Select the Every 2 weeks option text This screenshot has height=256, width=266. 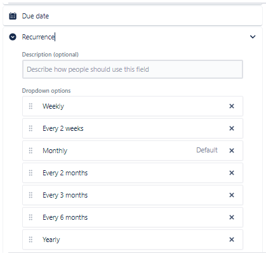coord(63,128)
